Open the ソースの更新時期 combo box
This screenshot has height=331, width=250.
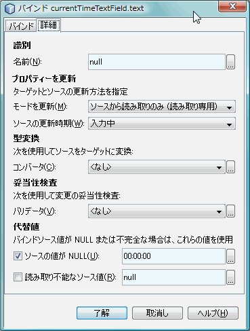162,124
